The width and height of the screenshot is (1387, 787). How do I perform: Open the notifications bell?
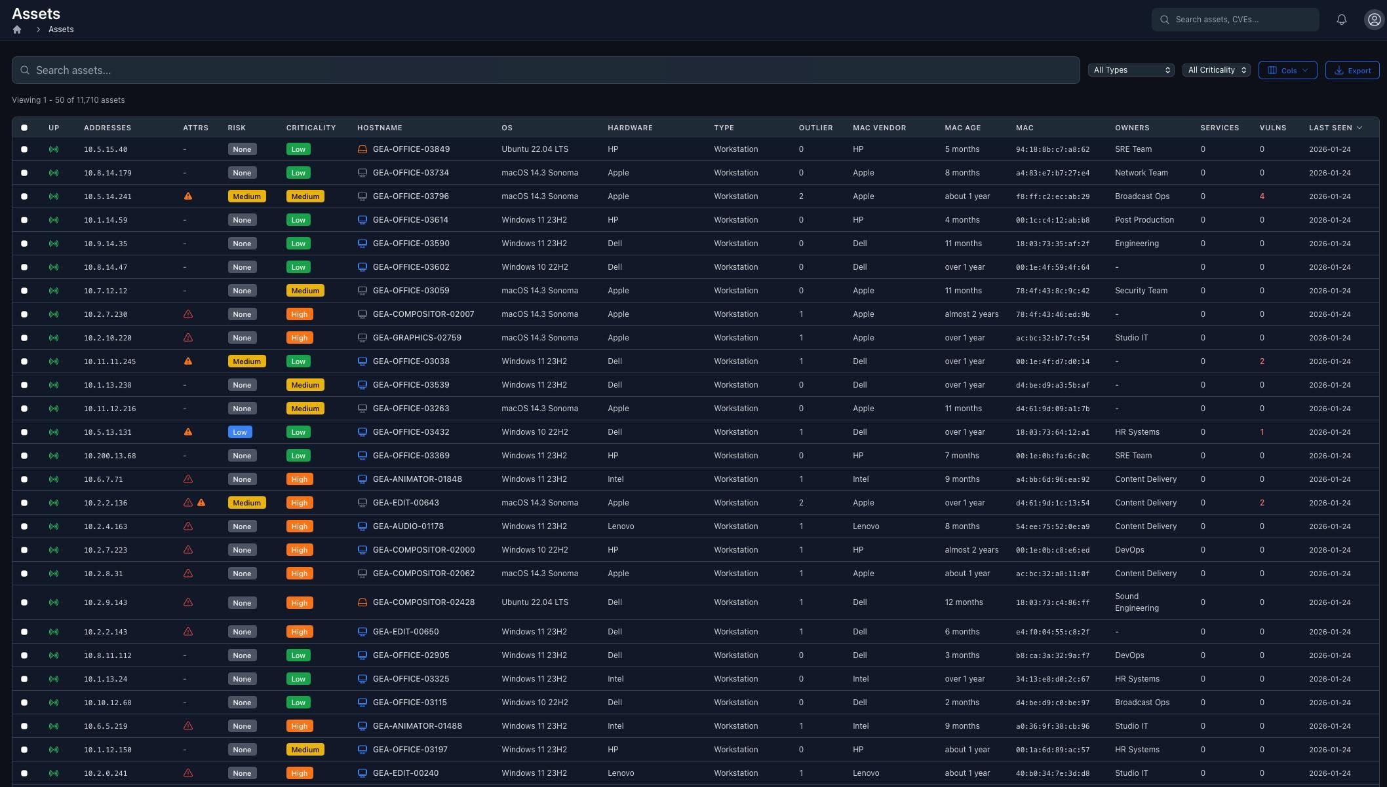click(x=1341, y=20)
